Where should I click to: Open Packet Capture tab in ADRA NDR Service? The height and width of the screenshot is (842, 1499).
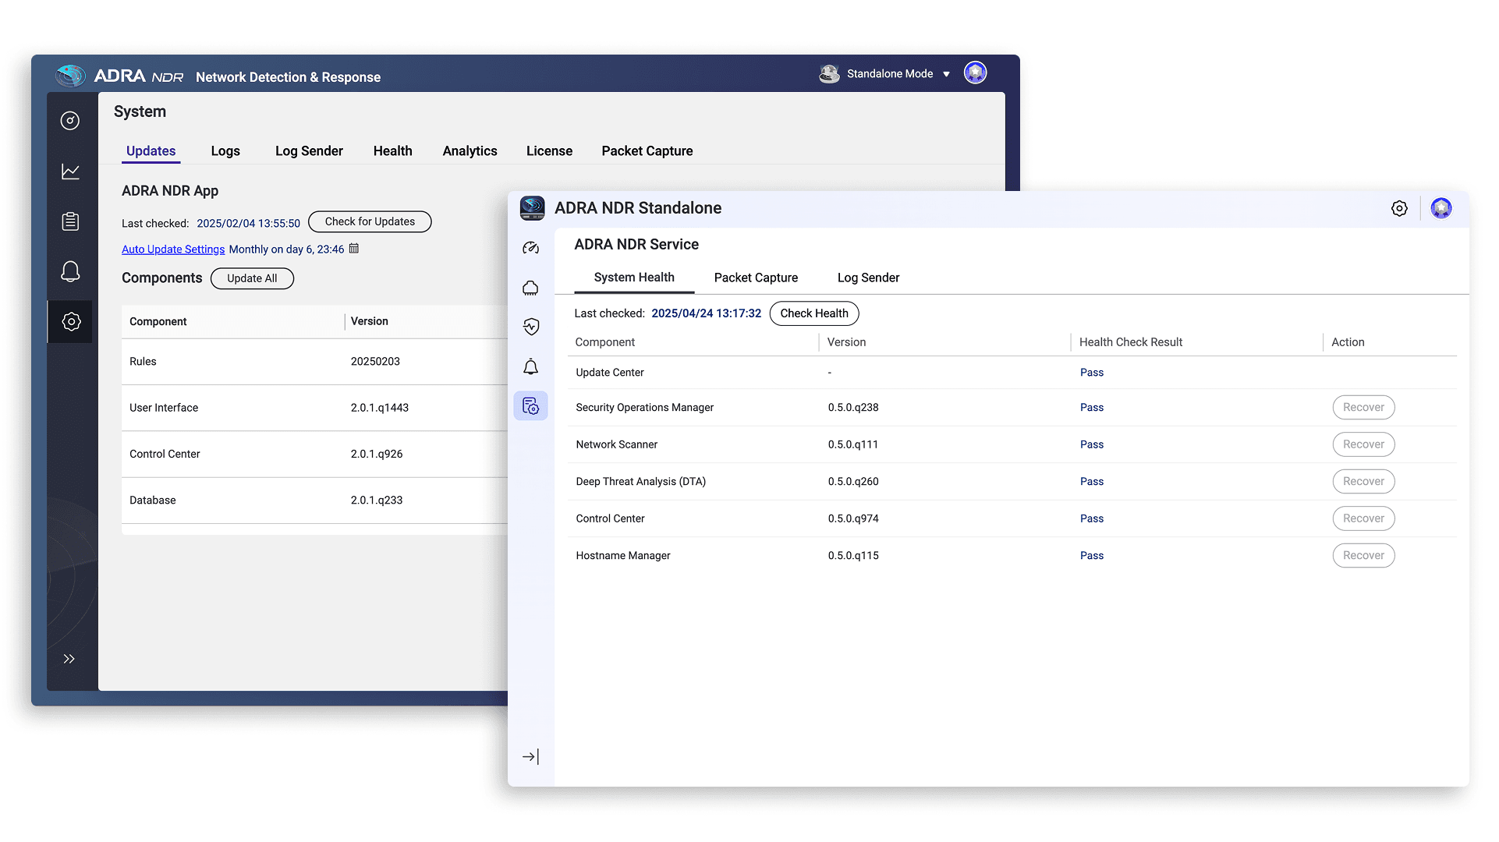pyautogui.click(x=756, y=278)
